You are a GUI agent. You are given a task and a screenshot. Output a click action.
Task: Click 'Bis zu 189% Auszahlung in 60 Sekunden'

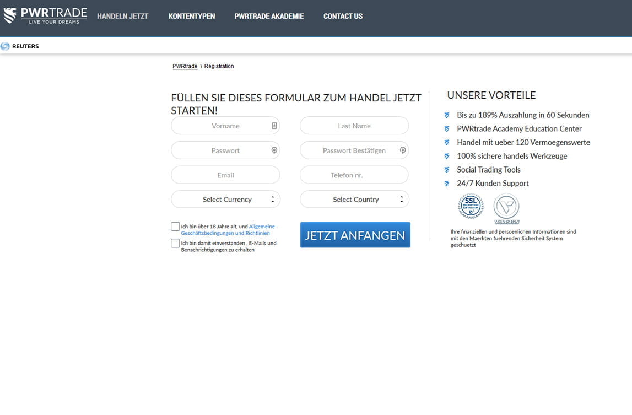pos(523,115)
